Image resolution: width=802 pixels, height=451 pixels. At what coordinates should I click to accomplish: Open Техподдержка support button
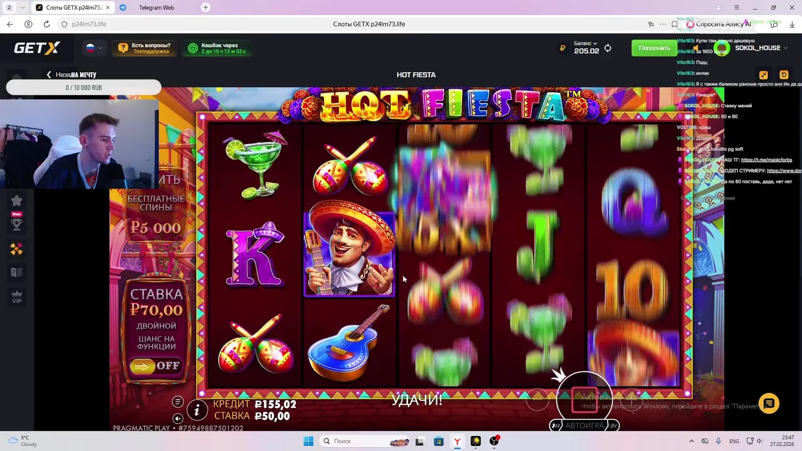pos(144,48)
